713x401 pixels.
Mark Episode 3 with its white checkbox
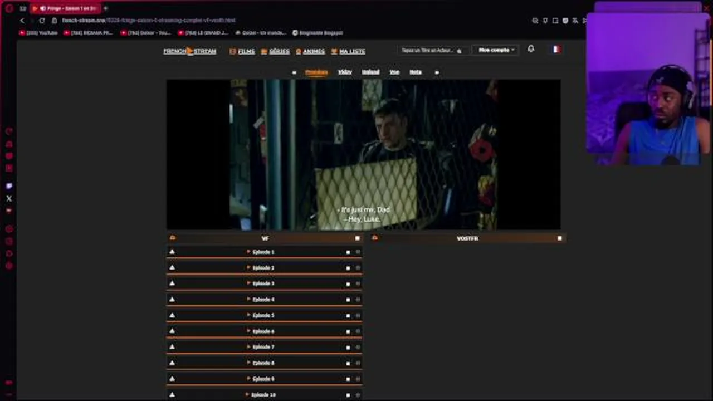[x=348, y=284]
